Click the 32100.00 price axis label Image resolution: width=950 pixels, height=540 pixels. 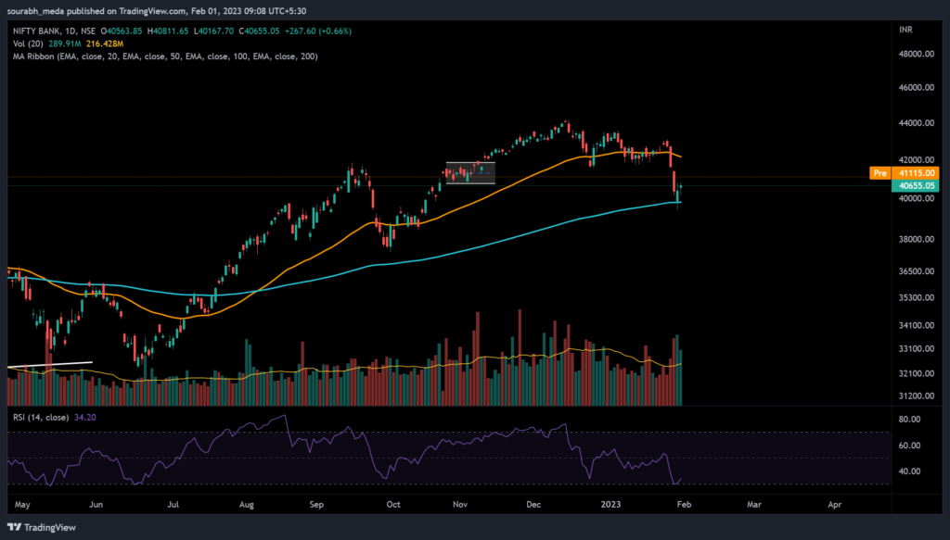click(916, 373)
